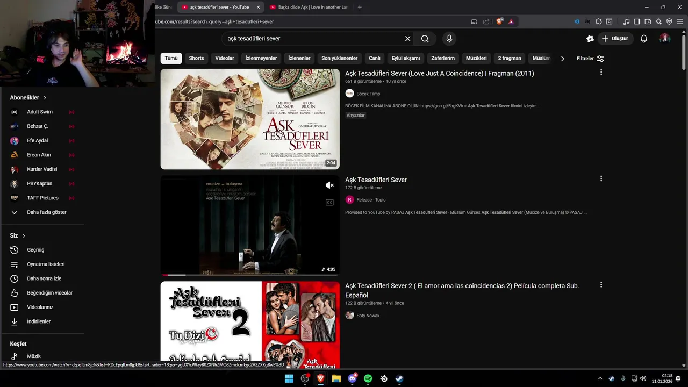
Task: Open Steam from the taskbar
Action: click(399, 378)
